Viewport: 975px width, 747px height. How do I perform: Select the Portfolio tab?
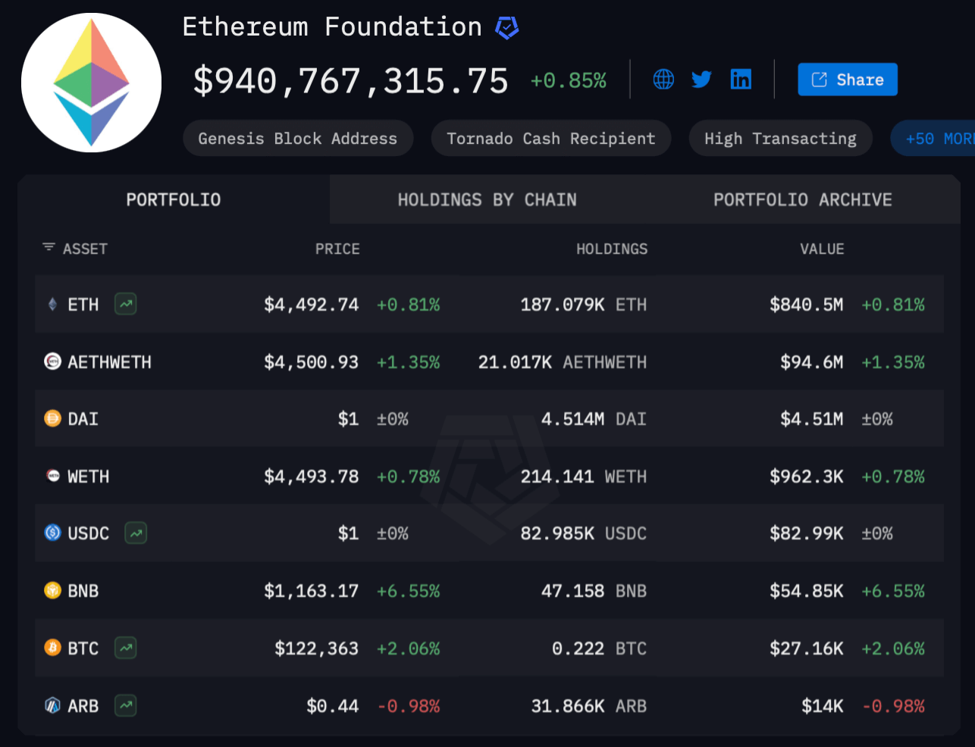(174, 200)
